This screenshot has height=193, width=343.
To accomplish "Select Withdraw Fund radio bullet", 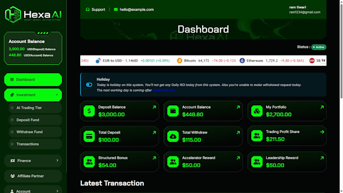I will tap(12, 132).
